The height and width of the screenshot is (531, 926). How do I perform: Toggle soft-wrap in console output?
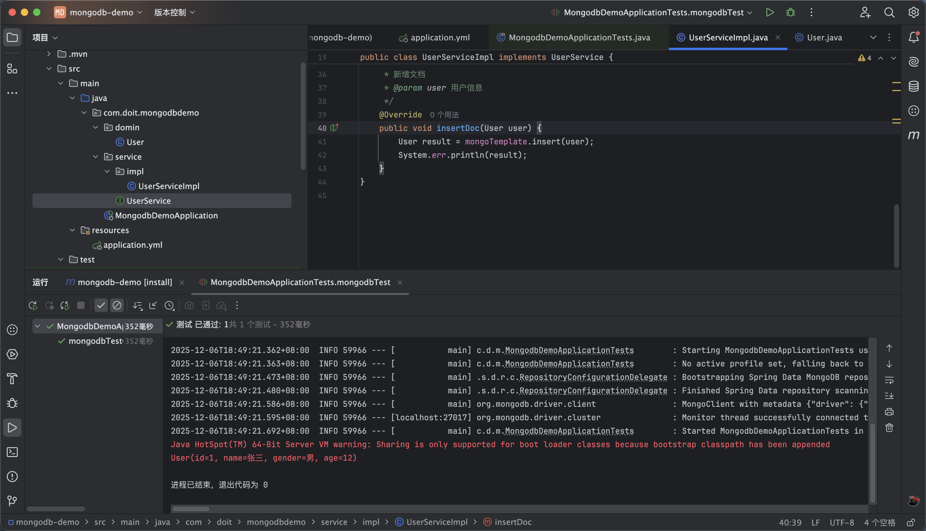click(x=889, y=380)
